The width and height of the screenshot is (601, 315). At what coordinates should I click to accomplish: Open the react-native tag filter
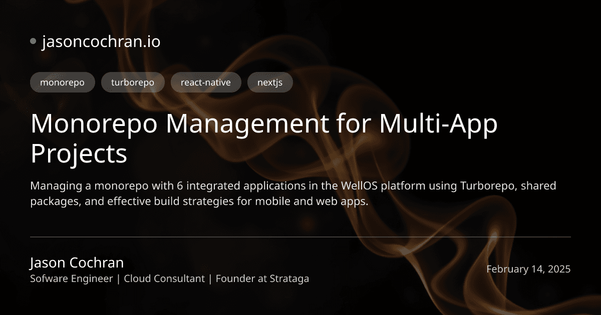coord(206,82)
